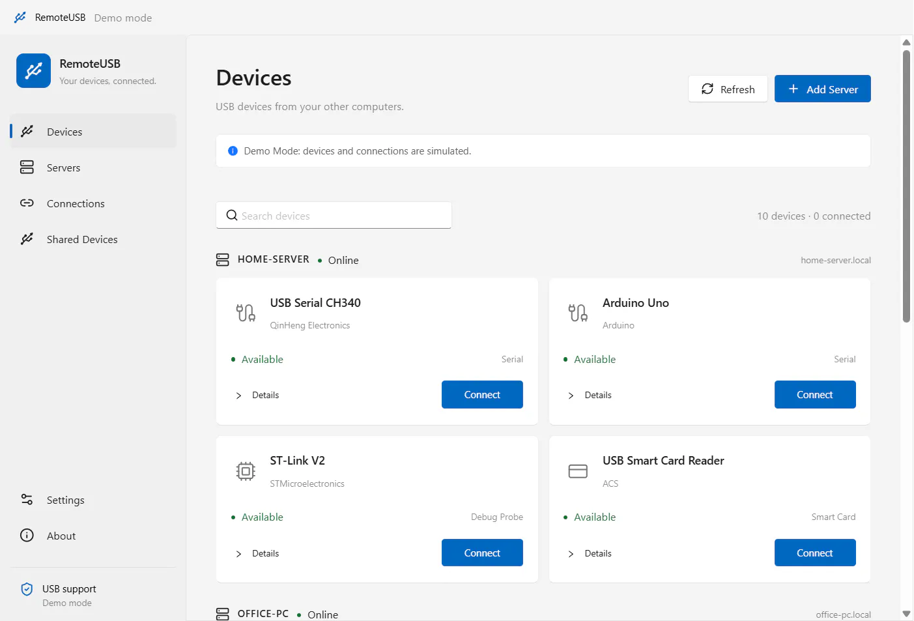Click the scrollbar down arrow
Viewport: 914px width, 621px height.
(906, 614)
